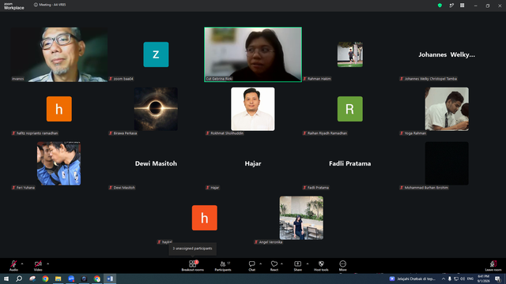Click Mohammad Burhan Ibrohim black tile
506x284 pixels.
point(447,163)
